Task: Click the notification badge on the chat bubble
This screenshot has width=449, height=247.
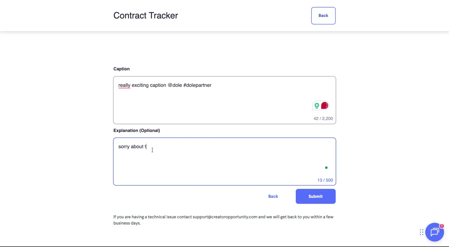Action: tap(442, 226)
